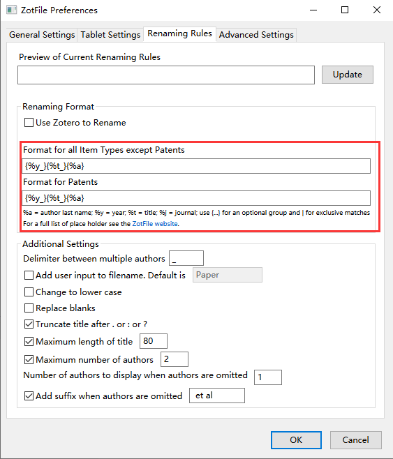Click the 'Number of authors to display' label
Screen dimensions: 393x459
(135, 375)
